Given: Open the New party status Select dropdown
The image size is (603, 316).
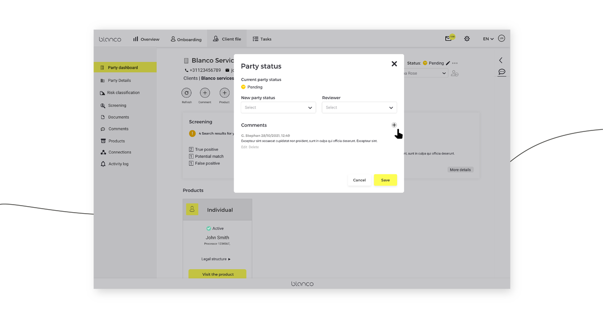Looking at the screenshot, I should (278, 107).
